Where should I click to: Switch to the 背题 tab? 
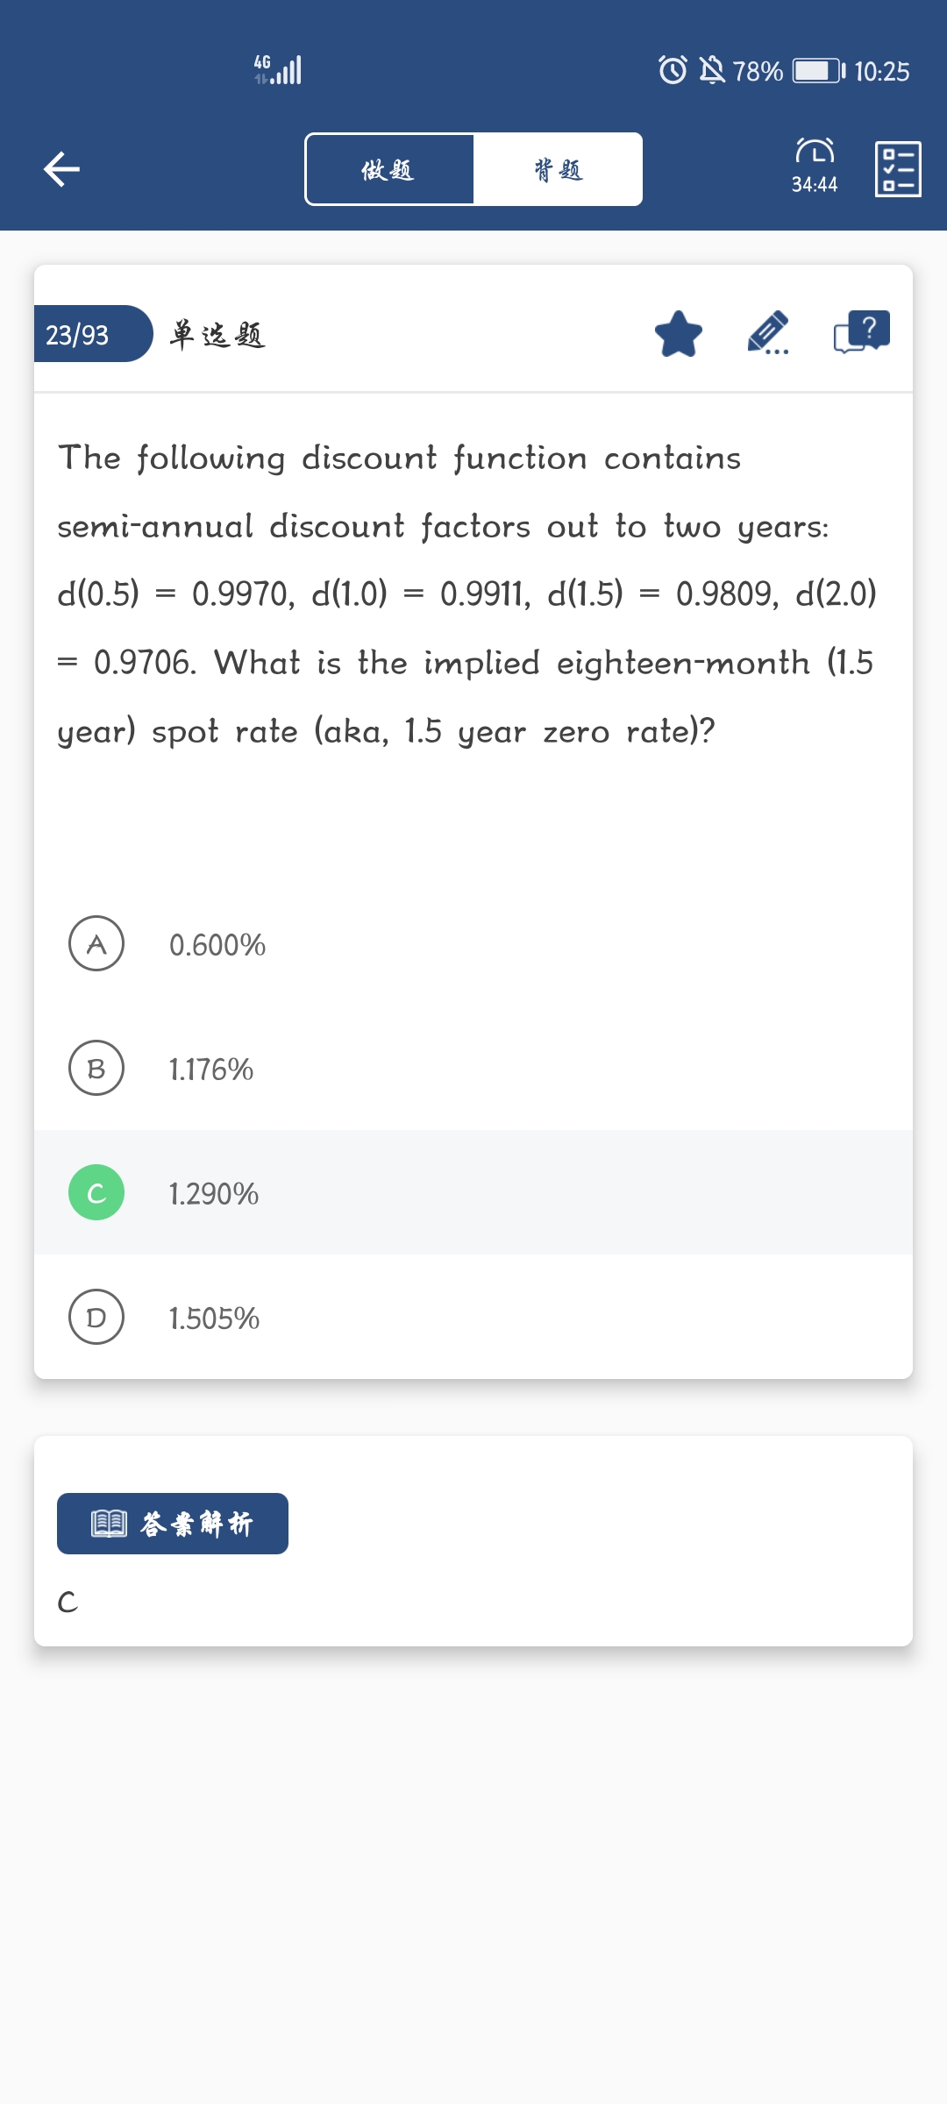(x=558, y=169)
